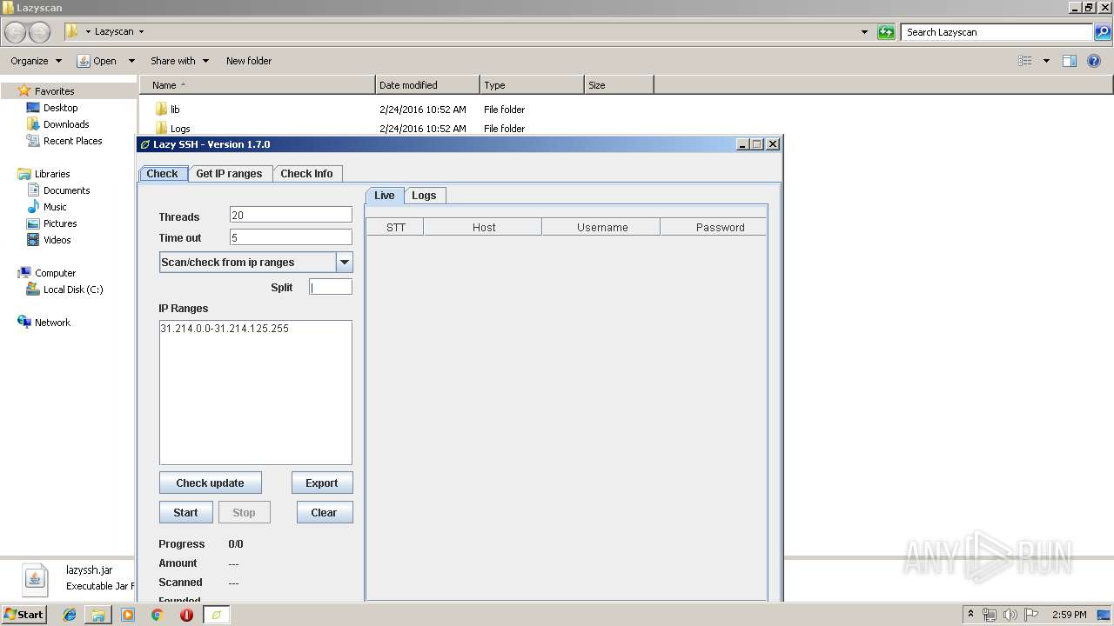This screenshot has width=1114, height=626.
Task: Click the Search Lazyscan box
Action: (x=997, y=32)
